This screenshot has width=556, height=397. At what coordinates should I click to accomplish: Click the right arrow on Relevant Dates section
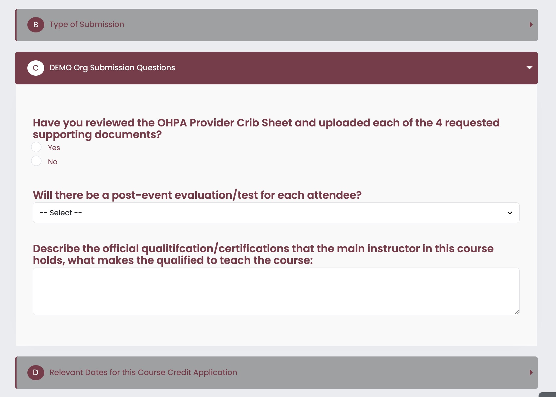click(531, 372)
